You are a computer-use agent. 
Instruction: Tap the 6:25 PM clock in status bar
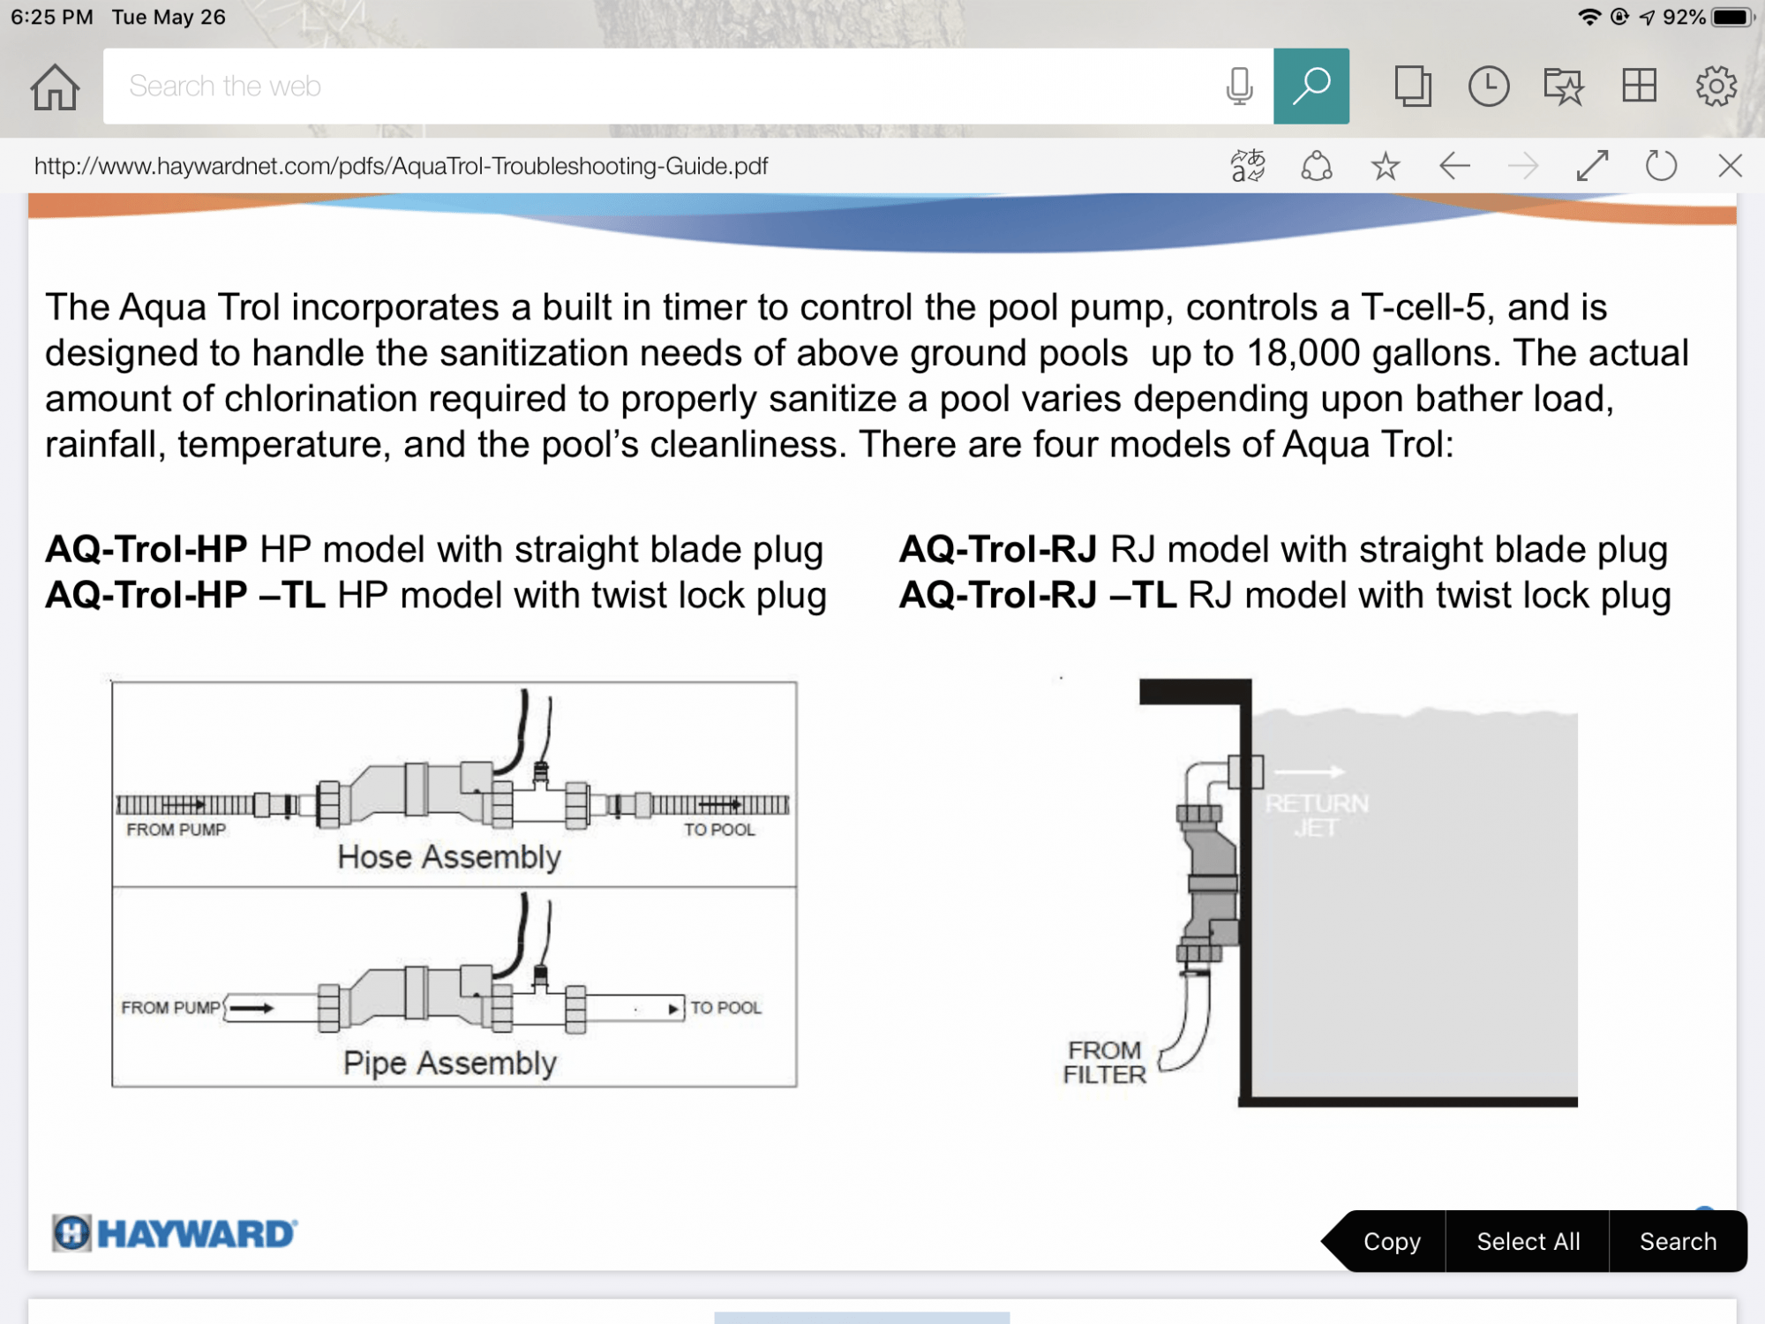point(51,17)
